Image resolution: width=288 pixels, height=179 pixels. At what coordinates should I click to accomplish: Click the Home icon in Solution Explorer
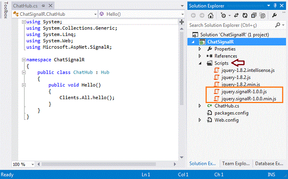[210, 15]
